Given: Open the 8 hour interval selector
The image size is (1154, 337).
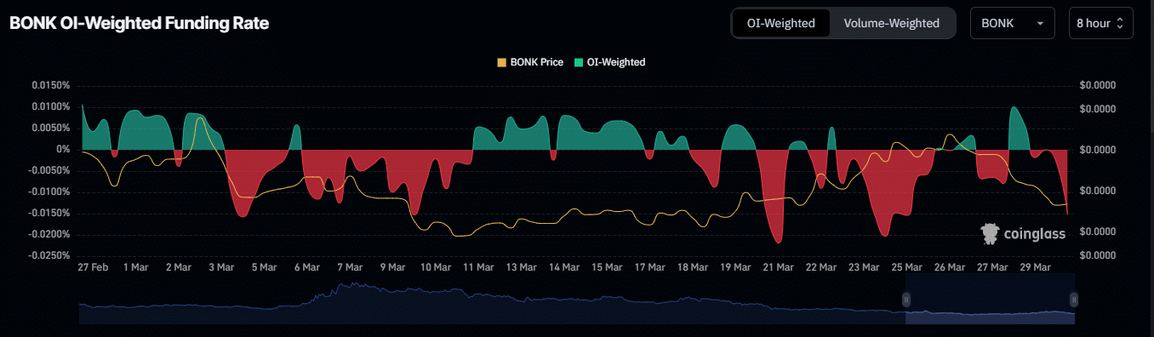Looking at the screenshot, I should click(x=1100, y=23).
